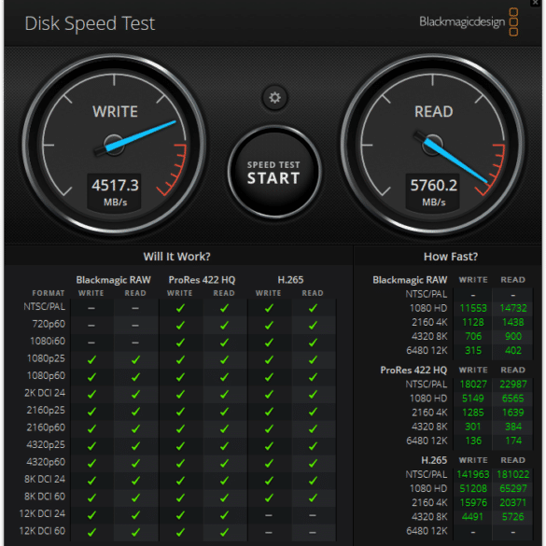
Task: Click ProRes 2160 4K read value 1639
Action: (513, 413)
